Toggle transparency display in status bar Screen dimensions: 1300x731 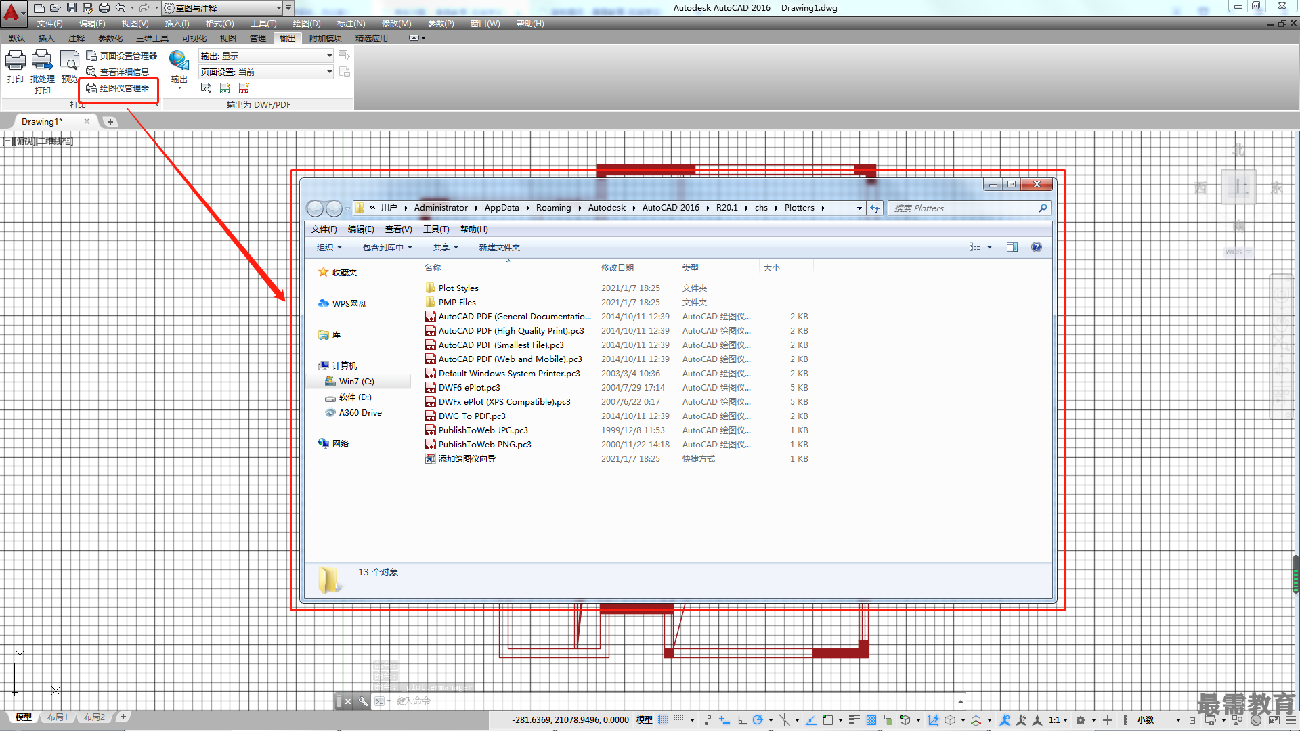tap(871, 720)
